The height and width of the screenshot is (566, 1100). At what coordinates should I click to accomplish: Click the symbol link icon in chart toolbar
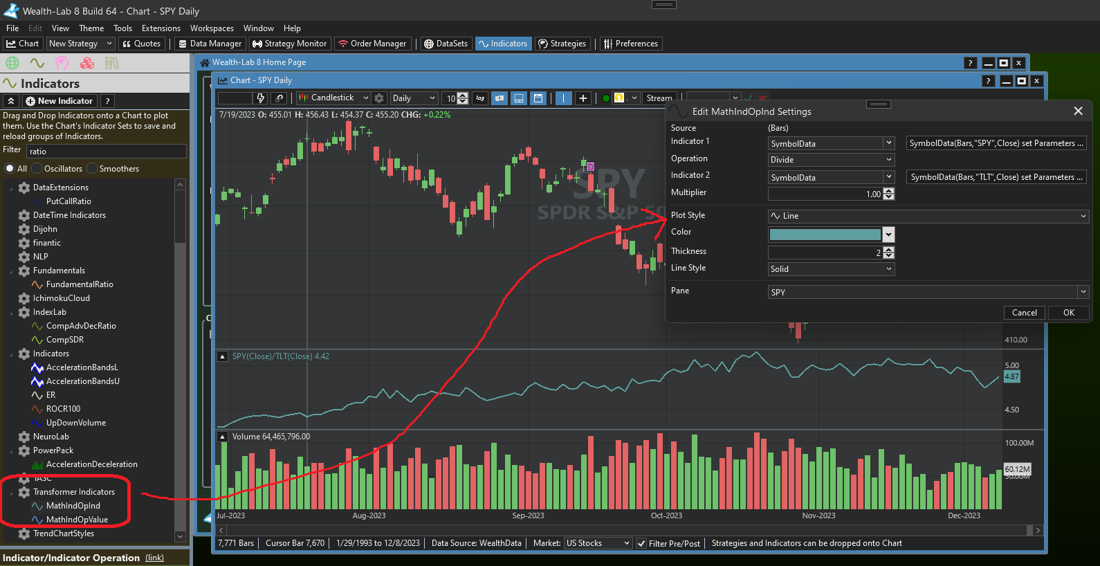click(279, 98)
